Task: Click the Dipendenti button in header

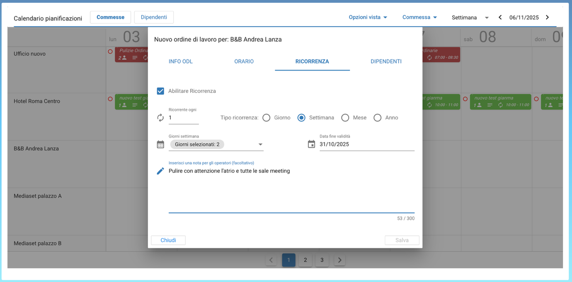Action: point(154,17)
